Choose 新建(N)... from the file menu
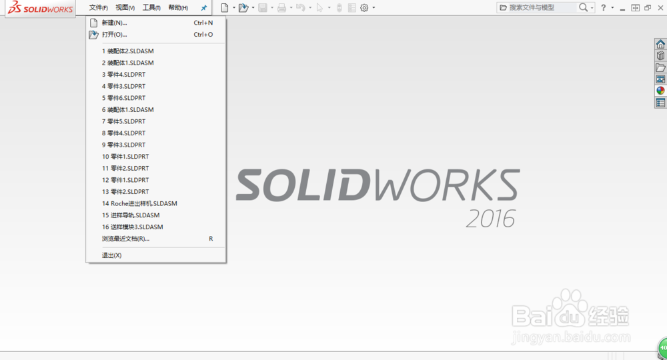The height and width of the screenshot is (360, 667). 155,23
